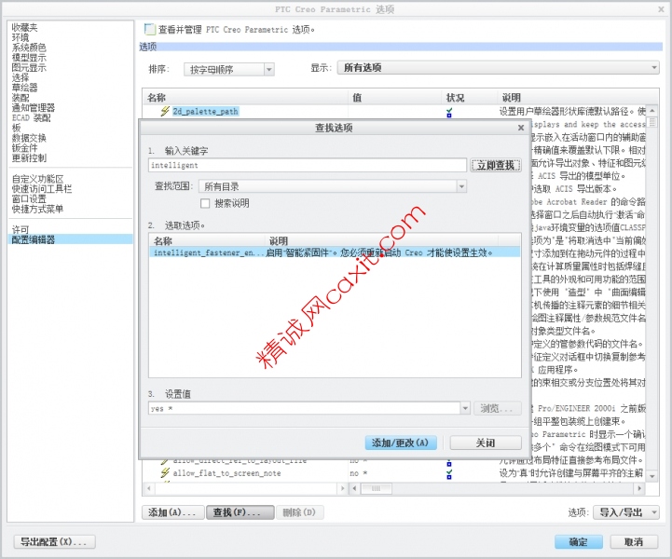Select System Colors category
This screenshot has width=672, height=559.
click(29, 48)
